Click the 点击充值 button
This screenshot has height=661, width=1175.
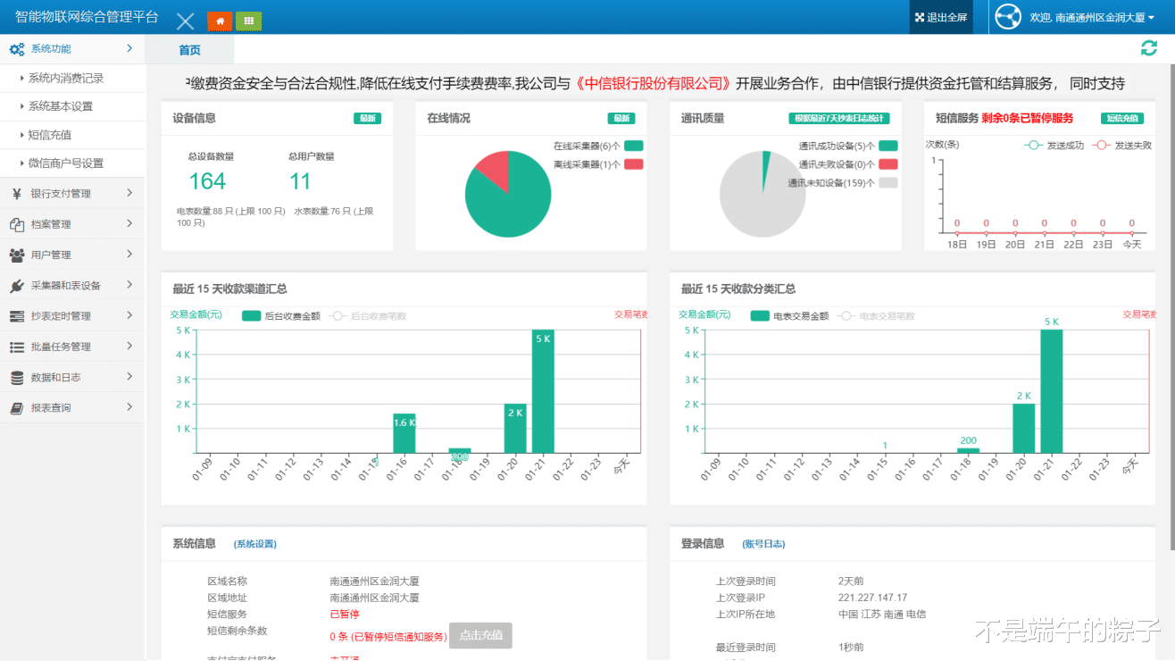coord(480,636)
